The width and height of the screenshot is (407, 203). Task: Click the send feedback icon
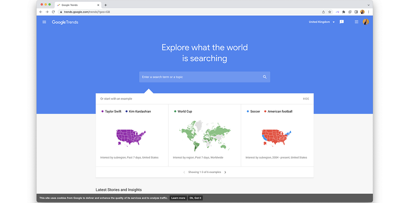341,22
